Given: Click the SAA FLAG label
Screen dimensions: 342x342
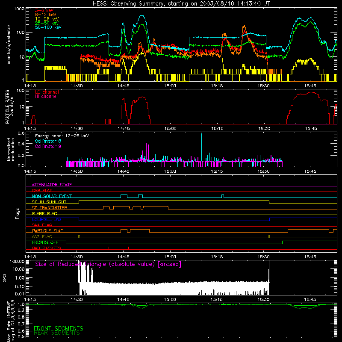Looking at the screenshot, I should (x=42, y=225).
